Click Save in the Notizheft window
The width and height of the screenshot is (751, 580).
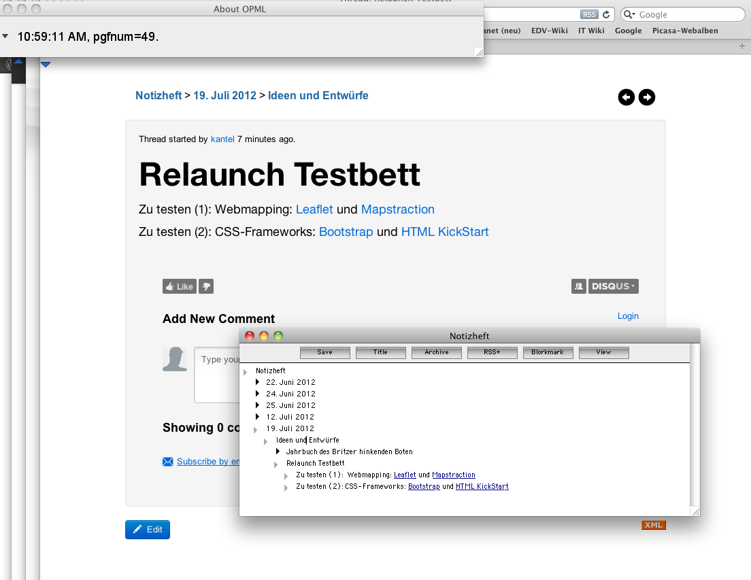[324, 353]
